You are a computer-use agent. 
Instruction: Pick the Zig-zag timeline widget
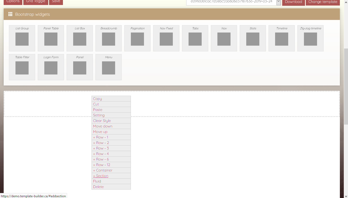point(310,39)
